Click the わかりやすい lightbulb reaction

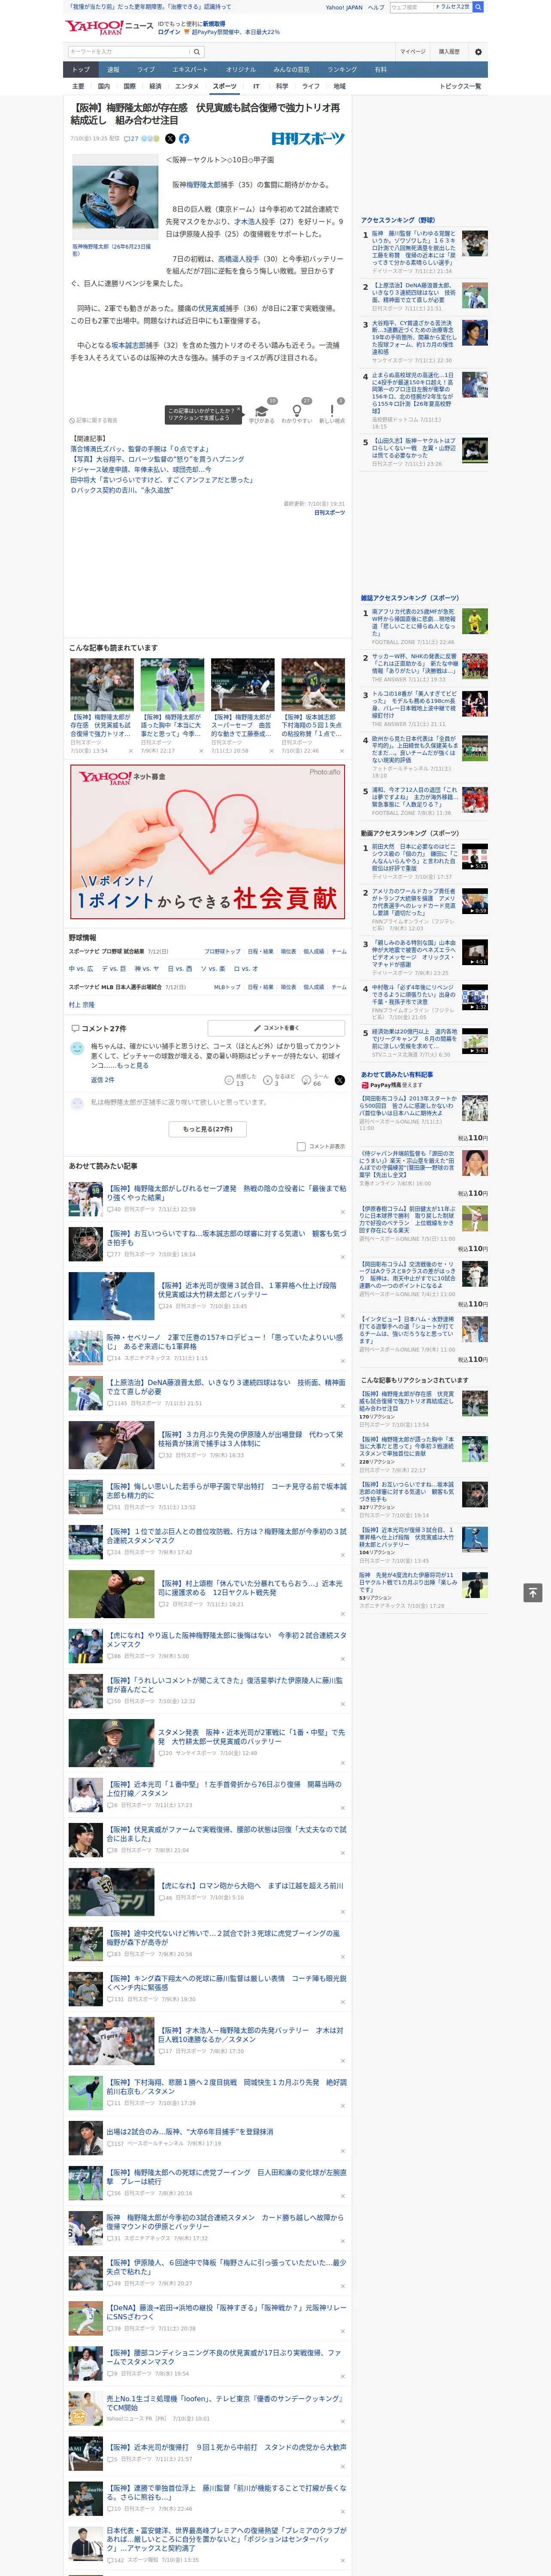pyautogui.click(x=296, y=411)
